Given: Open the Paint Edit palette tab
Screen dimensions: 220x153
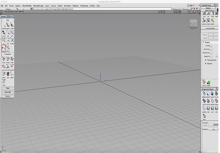Looking at the screenshot, I should 8,92.
